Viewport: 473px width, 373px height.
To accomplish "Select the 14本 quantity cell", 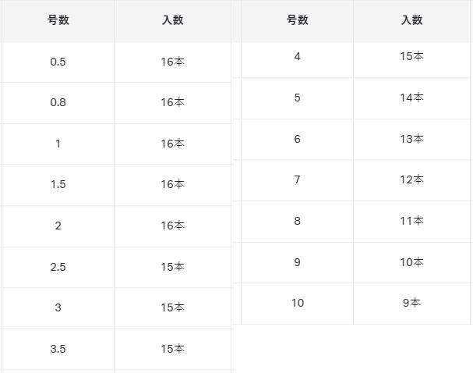I will (411, 98).
